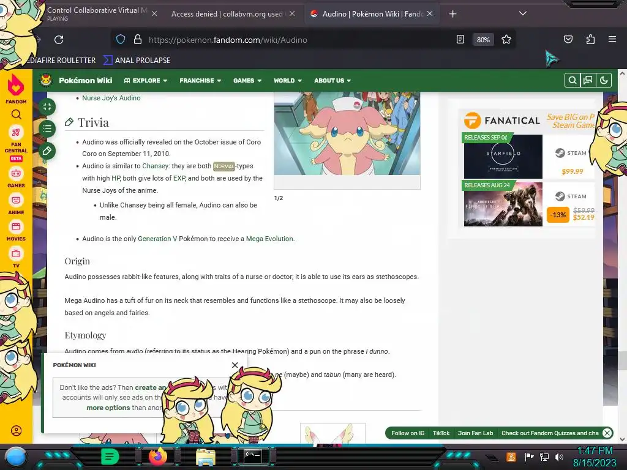Open table of contents list button
627x470 pixels.
click(x=47, y=129)
